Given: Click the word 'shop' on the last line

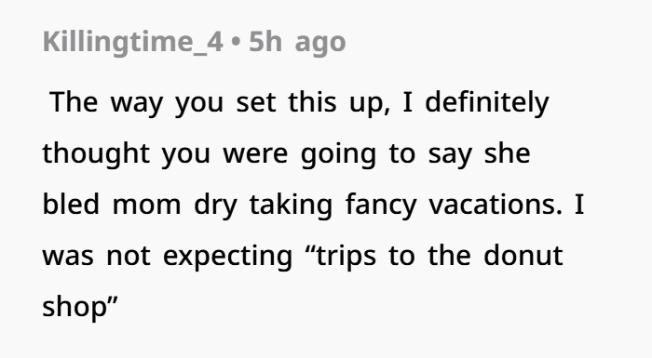Looking at the screenshot, I should point(75,308).
